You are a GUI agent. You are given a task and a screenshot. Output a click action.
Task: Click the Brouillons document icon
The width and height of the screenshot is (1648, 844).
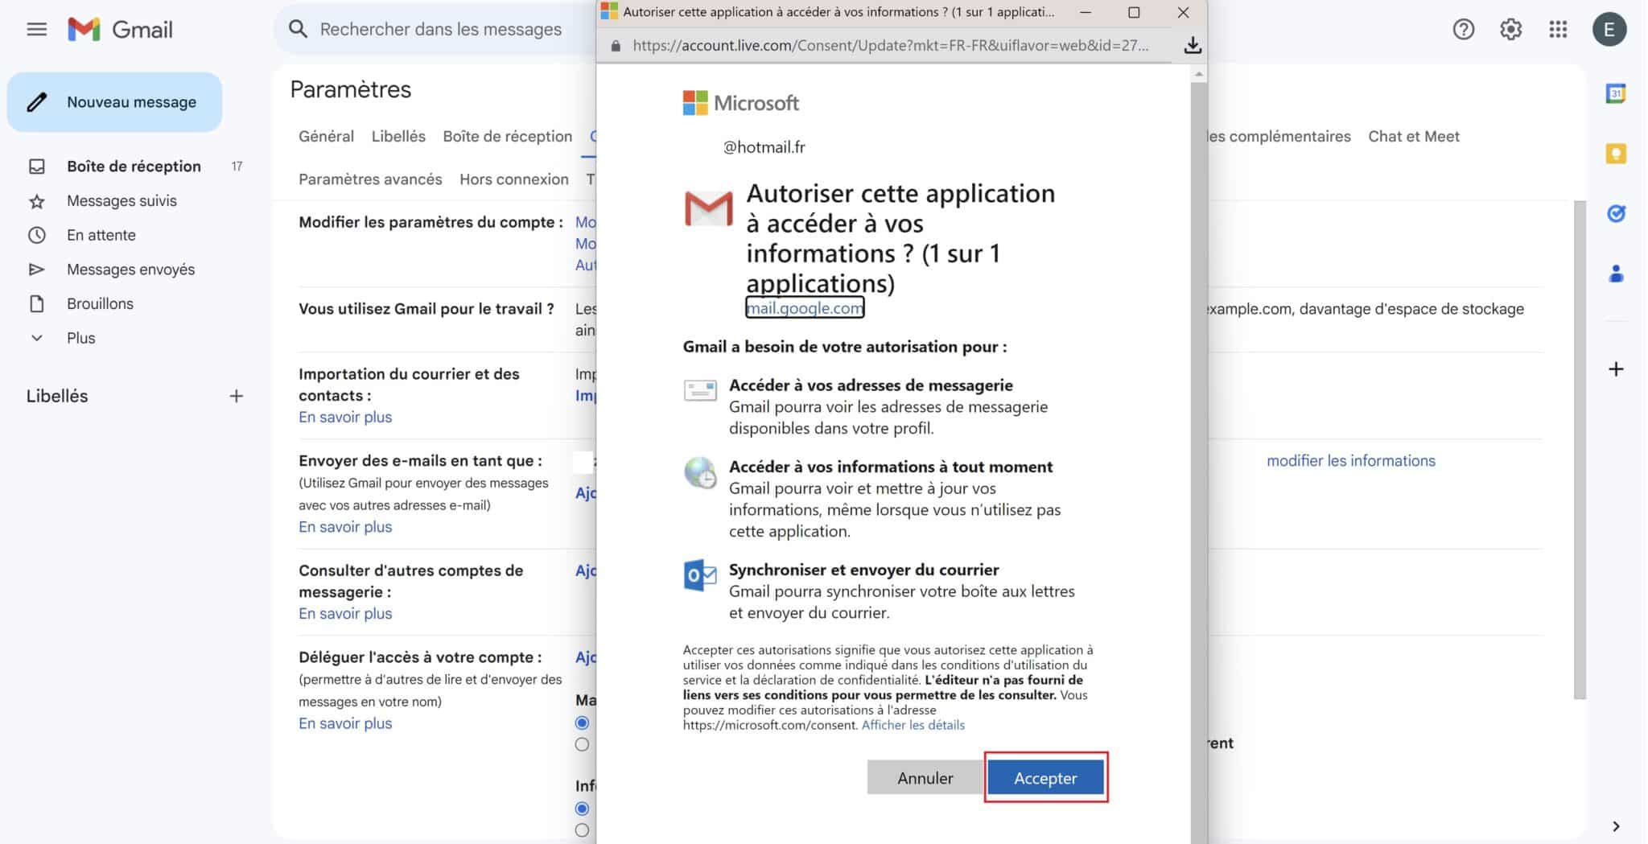(36, 303)
